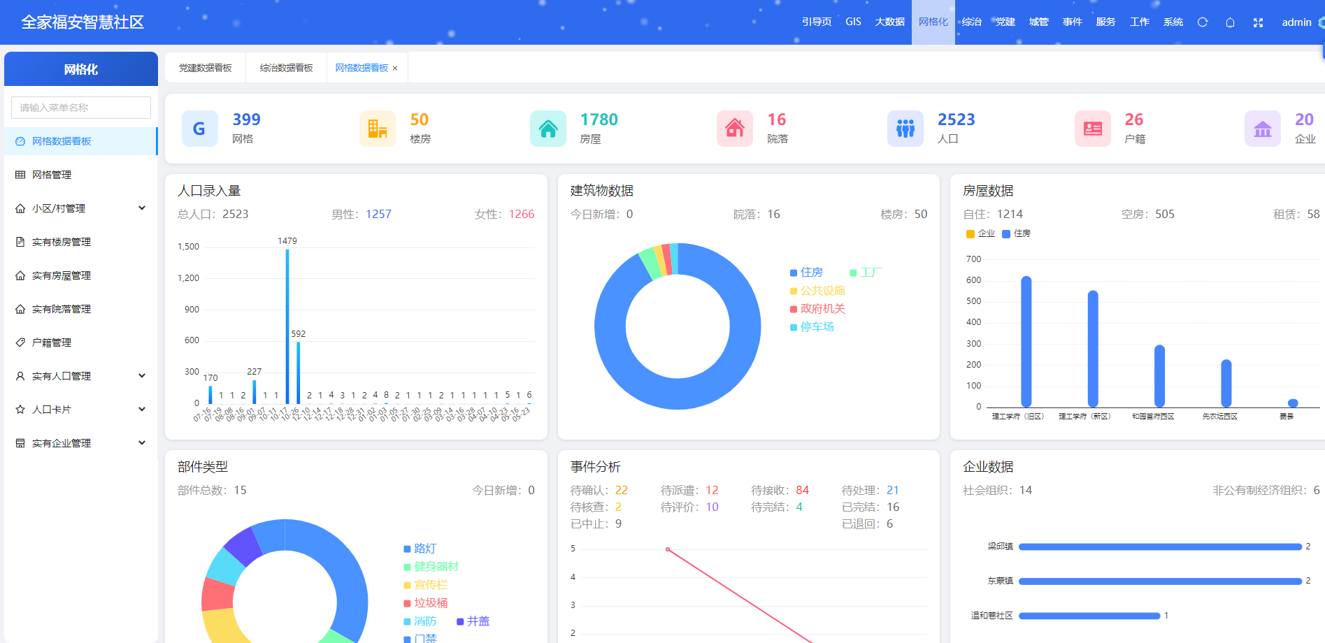Click the table icon beside 网格管理
1325x643 pixels.
point(20,175)
